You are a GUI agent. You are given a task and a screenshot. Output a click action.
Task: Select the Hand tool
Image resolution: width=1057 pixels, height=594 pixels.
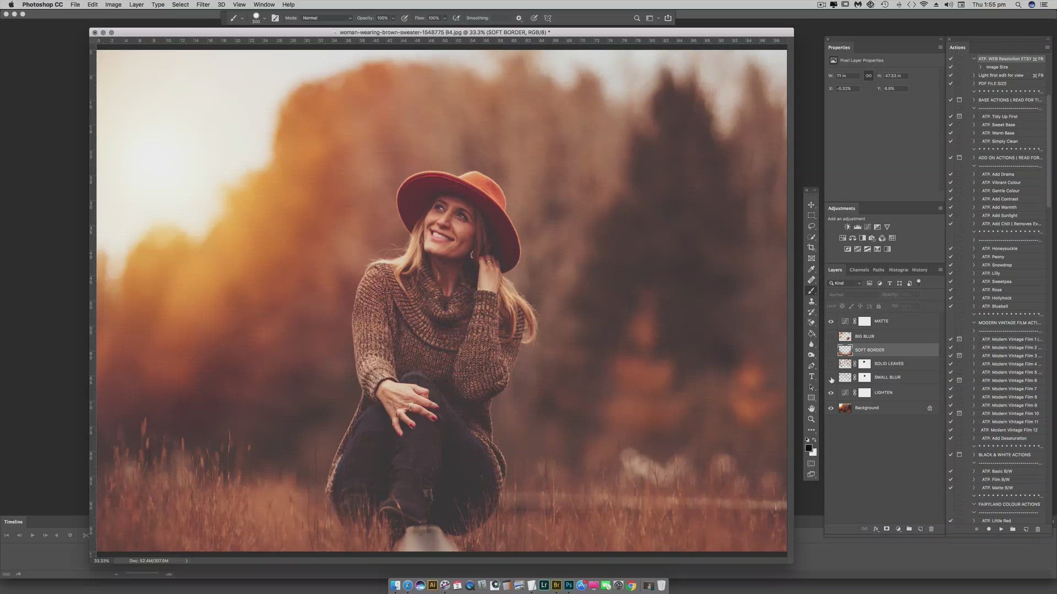pyautogui.click(x=811, y=408)
